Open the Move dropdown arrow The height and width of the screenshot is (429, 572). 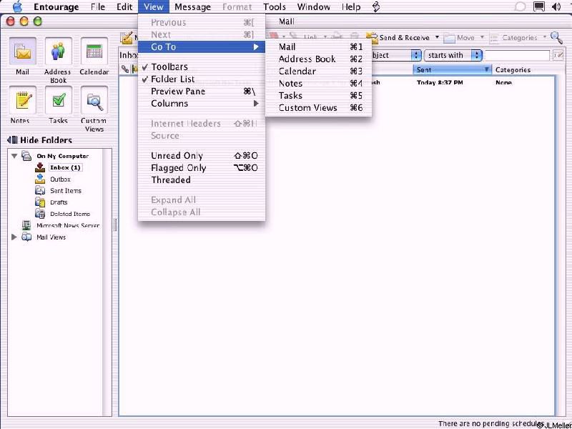pos(482,37)
